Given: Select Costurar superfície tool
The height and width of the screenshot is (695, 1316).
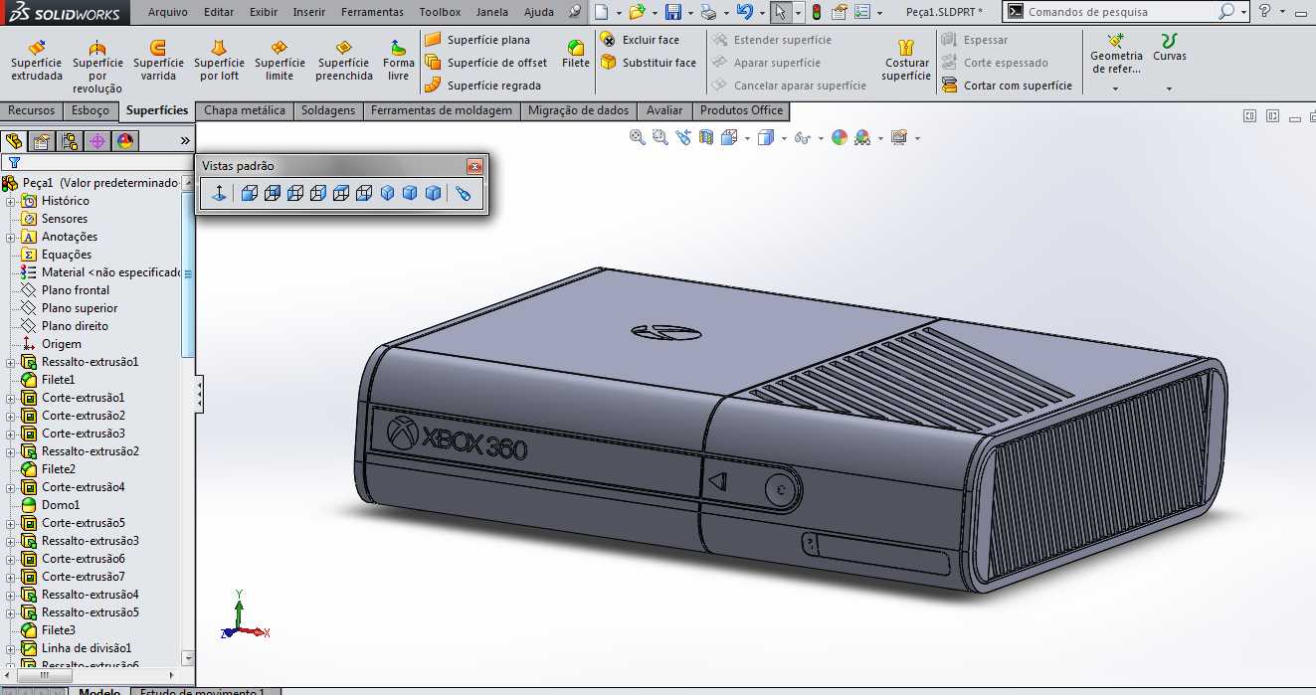Looking at the screenshot, I should [906, 61].
